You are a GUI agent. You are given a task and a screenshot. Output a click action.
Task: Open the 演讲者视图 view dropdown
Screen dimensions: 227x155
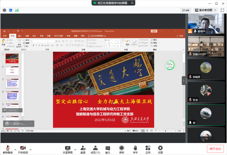[206, 10]
